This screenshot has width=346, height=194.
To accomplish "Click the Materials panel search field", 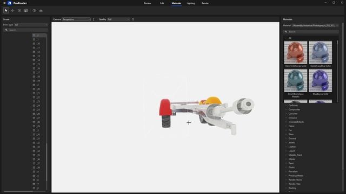I will 311,32.
